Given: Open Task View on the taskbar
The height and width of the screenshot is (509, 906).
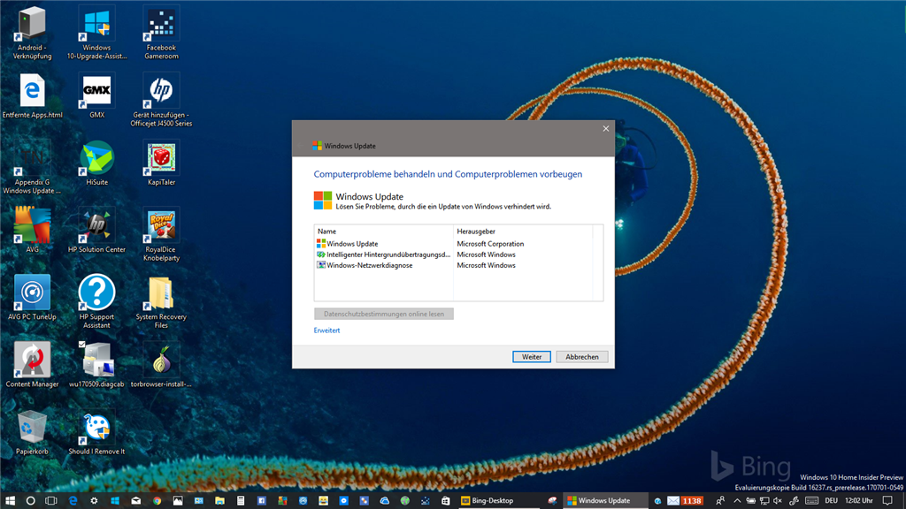Looking at the screenshot, I should pyautogui.click(x=51, y=501).
